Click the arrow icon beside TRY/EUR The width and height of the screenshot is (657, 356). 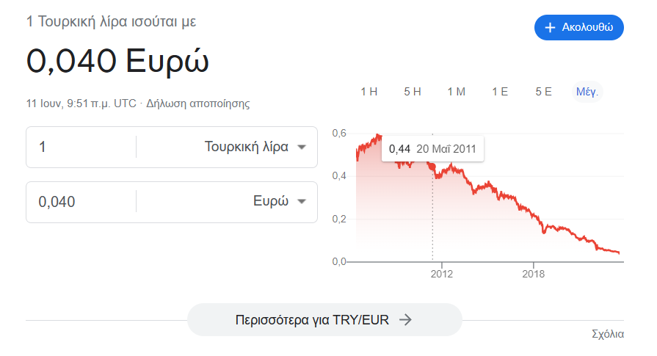coord(406,319)
